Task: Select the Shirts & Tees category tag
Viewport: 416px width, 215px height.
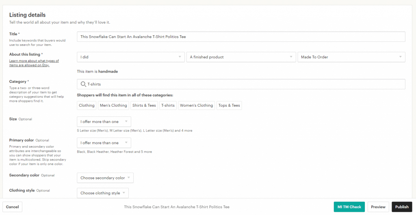Action: pos(144,105)
